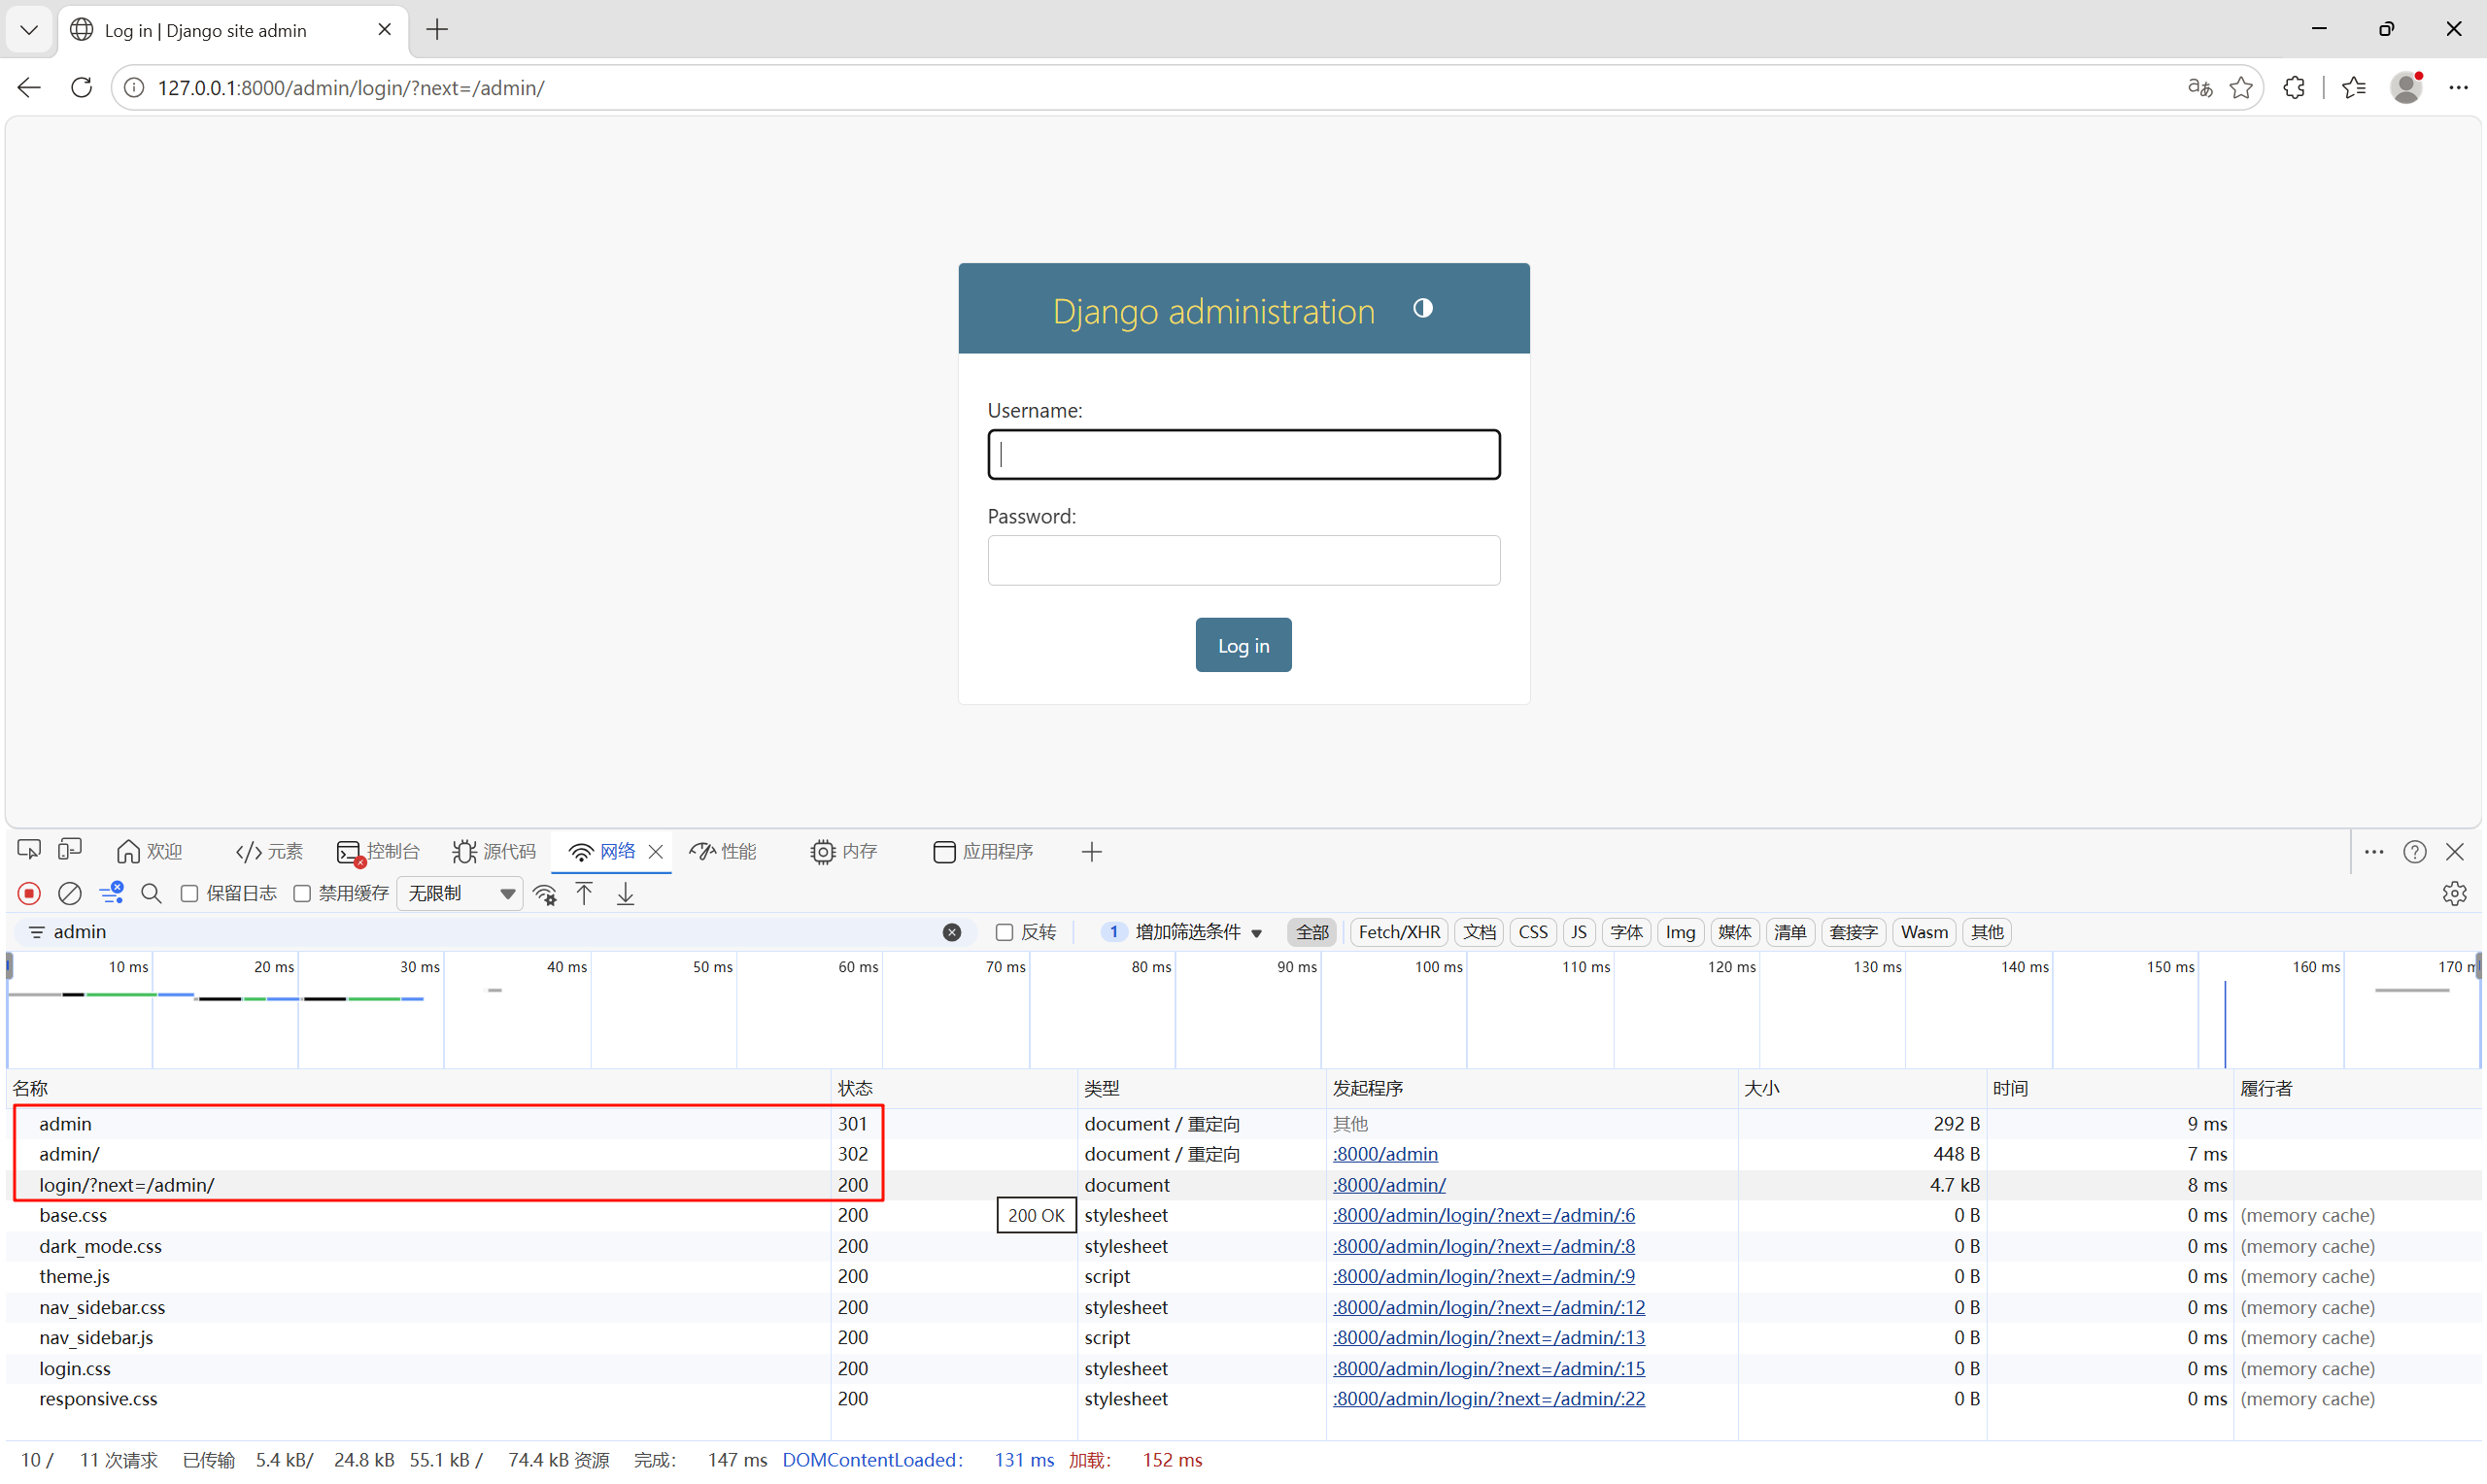Enable the 保留日志 checkbox

click(x=189, y=894)
